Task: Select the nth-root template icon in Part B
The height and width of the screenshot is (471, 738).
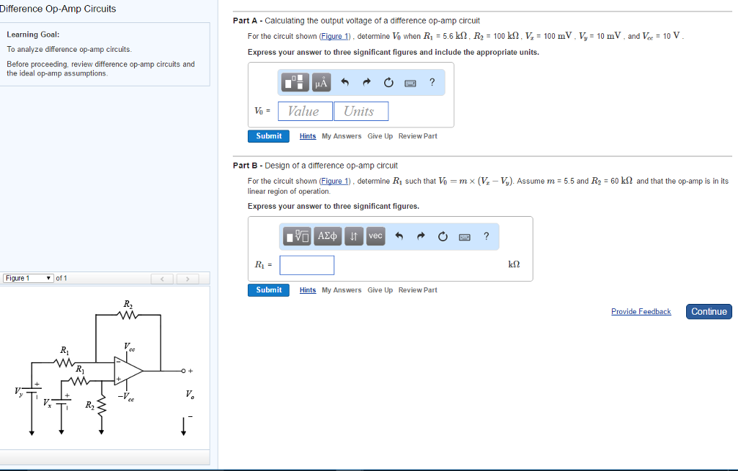Action: pyautogui.click(x=296, y=236)
